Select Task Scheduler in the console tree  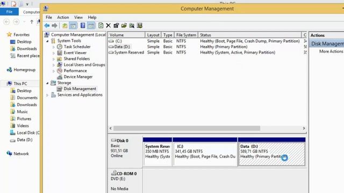77,47
